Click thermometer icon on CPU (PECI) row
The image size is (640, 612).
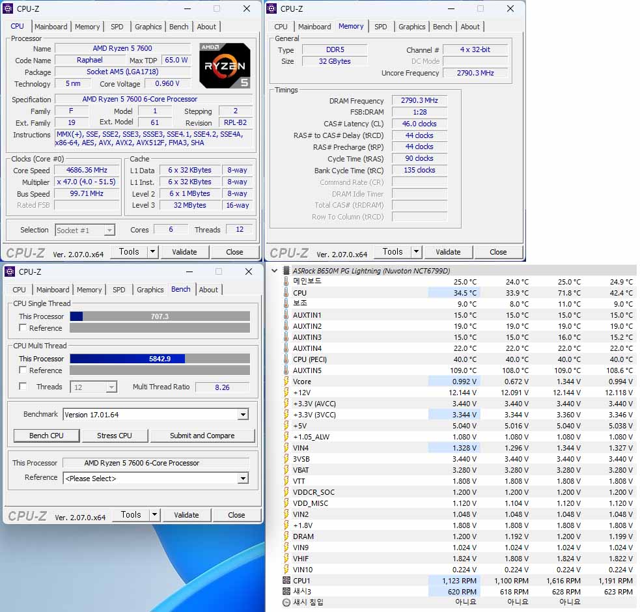coord(286,359)
